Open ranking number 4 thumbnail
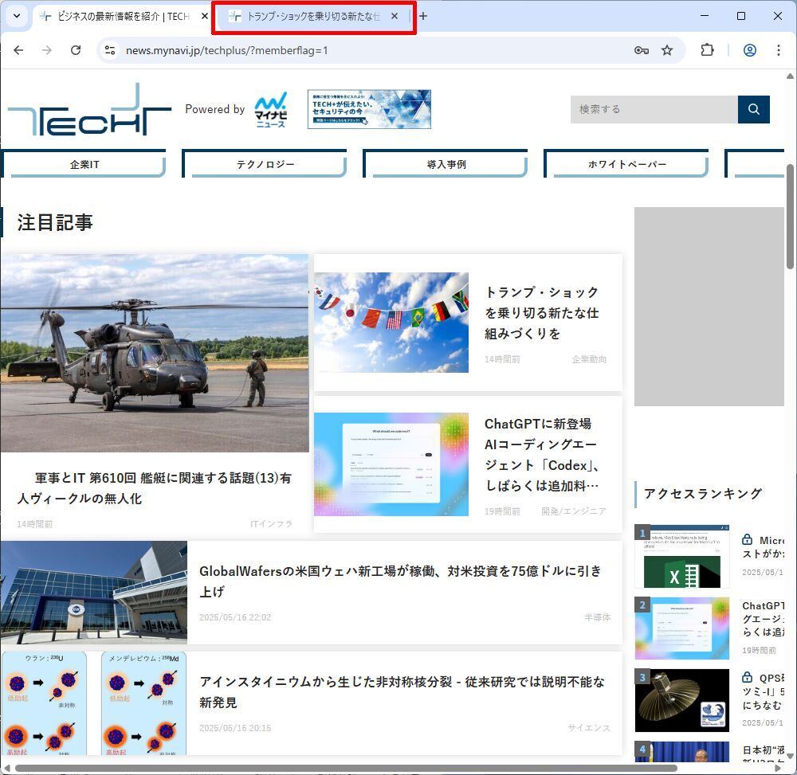The width and height of the screenshot is (797, 775). 681,752
